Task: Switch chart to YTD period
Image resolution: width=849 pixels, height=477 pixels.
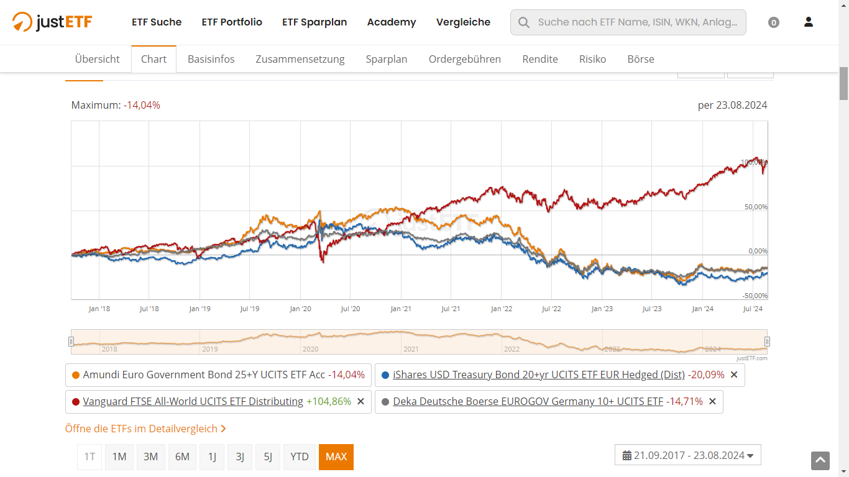Action: click(300, 457)
